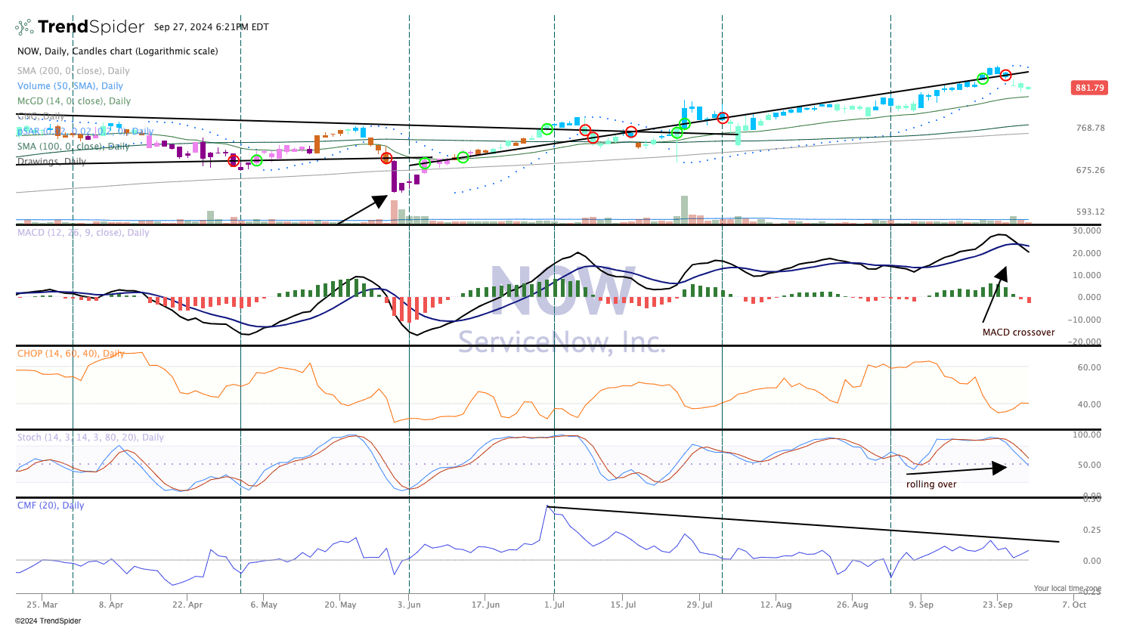Click the TrendSpider logo icon
The height and width of the screenshot is (628, 1124).
click(24, 27)
